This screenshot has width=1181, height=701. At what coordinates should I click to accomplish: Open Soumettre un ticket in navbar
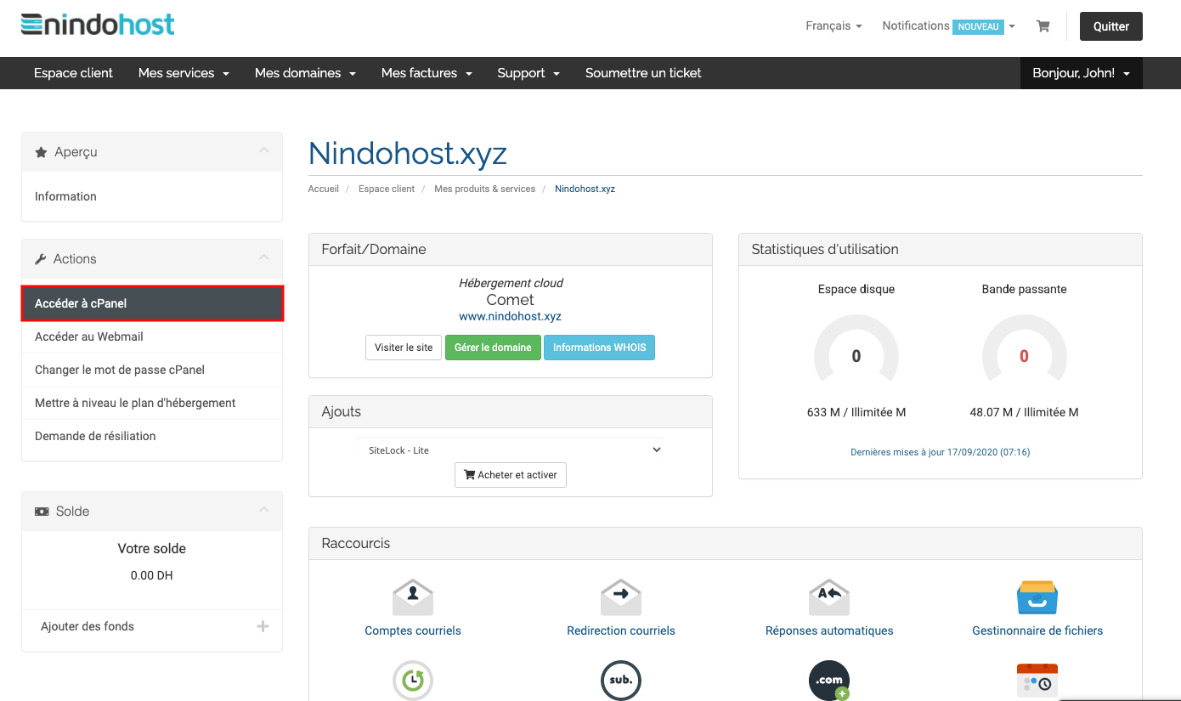[x=643, y=73]
